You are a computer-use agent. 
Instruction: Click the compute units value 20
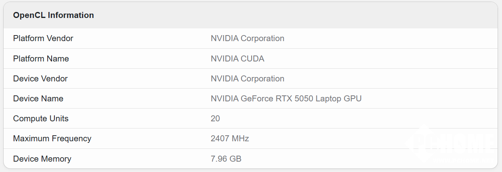(215, 119)
